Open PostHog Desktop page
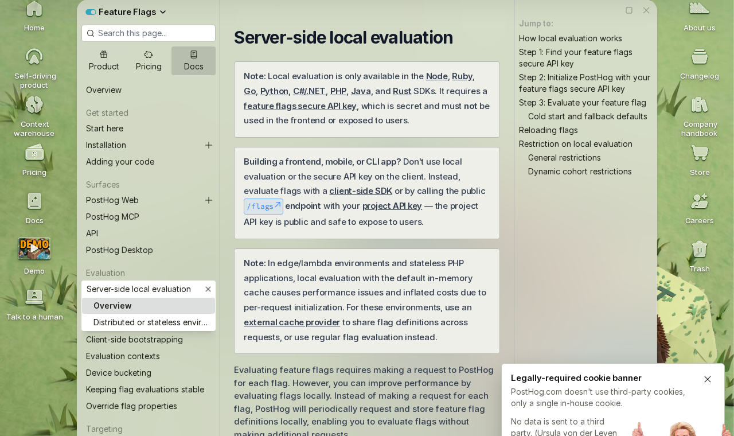The image size is (734, 436). coord(149,250)
